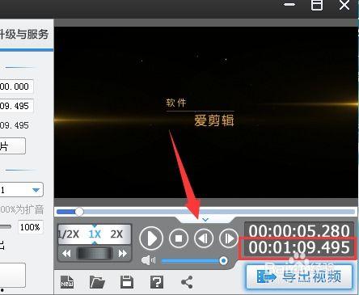Maximize the window
The width and height of the screenshot is (359, 295).
click(317, 5)
